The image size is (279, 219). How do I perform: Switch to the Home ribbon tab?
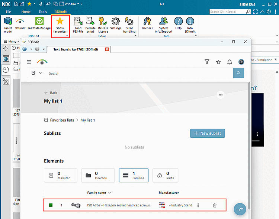point(26,12)
